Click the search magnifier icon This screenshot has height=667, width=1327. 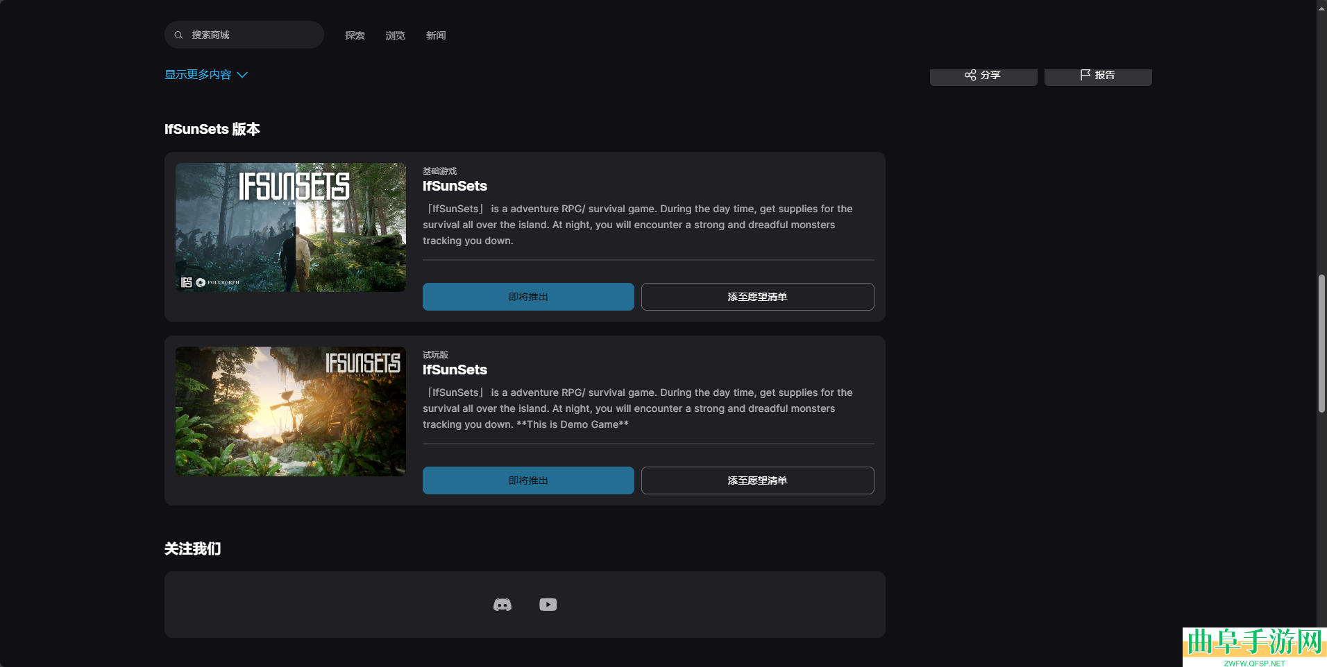178,35
